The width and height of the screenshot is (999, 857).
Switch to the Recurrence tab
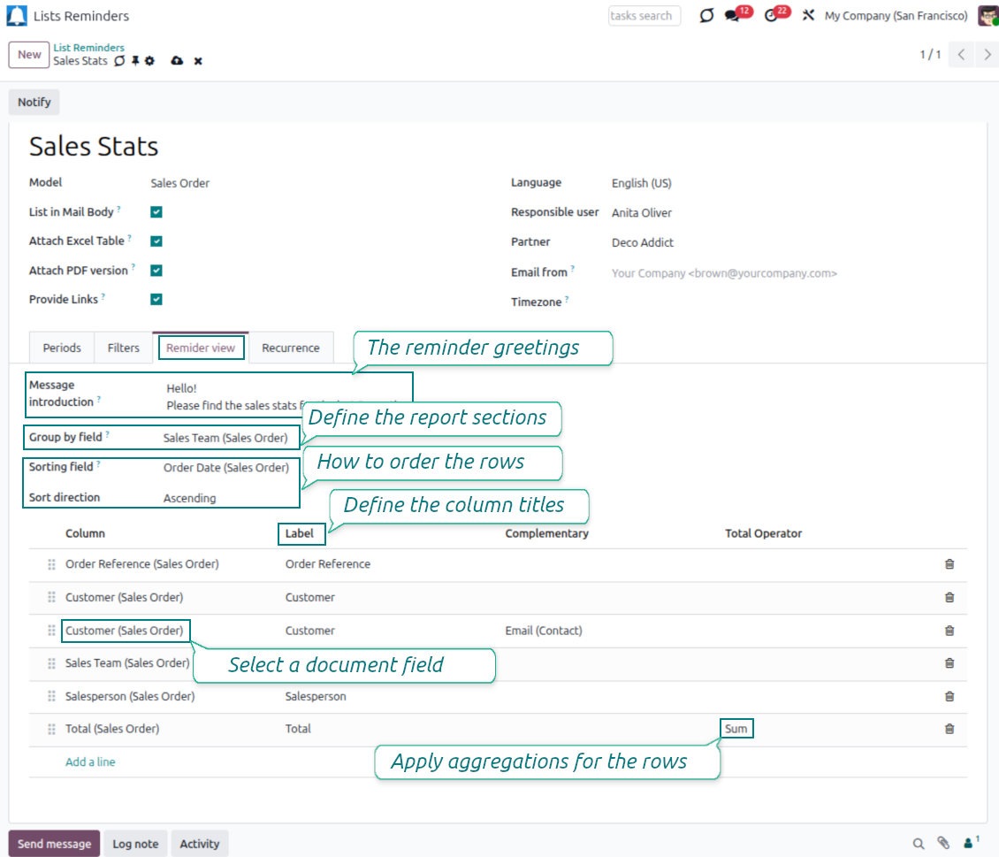click(x=290, y=348)
